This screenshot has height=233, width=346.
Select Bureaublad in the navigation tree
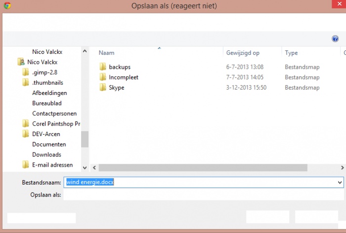[47, 103]
